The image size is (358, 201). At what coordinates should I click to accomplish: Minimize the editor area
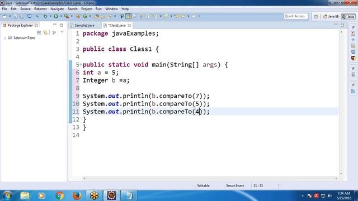(x=336, y=25)
